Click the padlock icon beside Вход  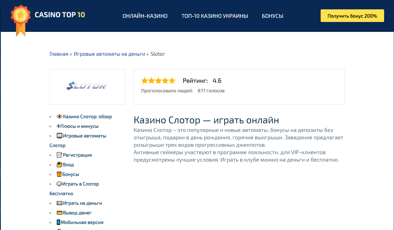pos(59,165)
